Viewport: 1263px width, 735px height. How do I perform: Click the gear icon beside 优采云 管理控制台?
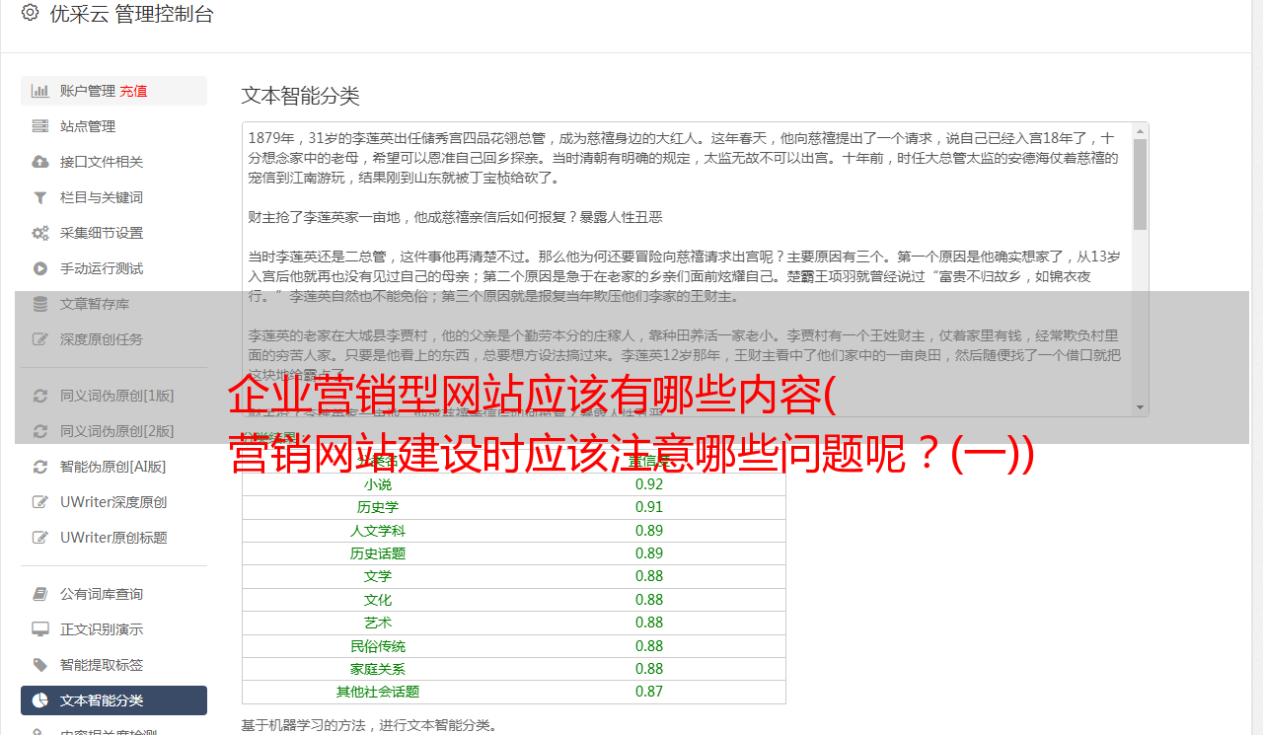point(30,13)
